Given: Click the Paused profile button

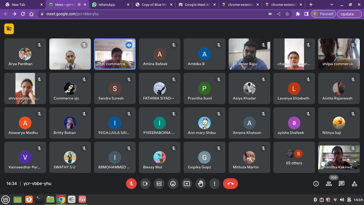Looking at the screenshot, I should [x=323, y=14].
